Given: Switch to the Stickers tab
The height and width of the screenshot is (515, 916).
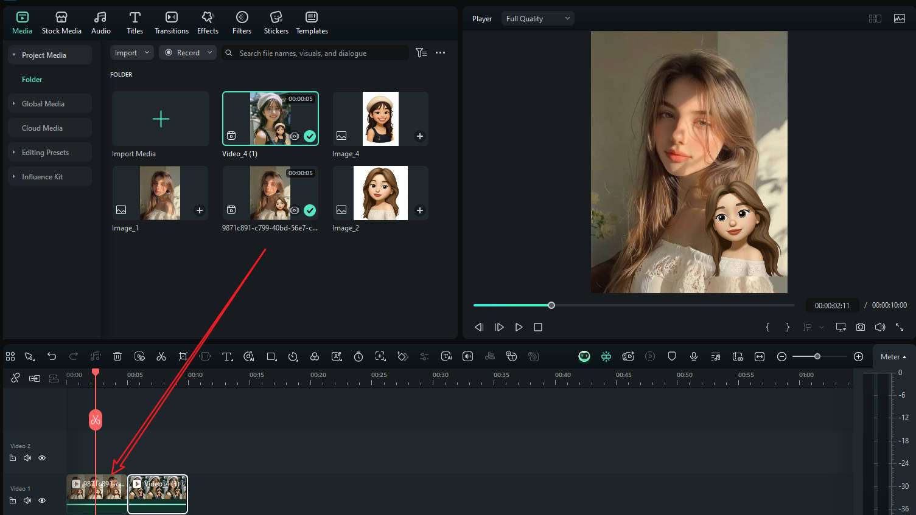Looking at the screenshot, I should [276, 22].
